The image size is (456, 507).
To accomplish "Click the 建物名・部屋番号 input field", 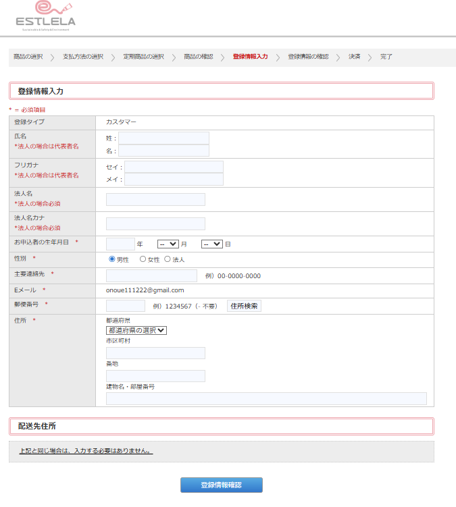I will 266,399.
